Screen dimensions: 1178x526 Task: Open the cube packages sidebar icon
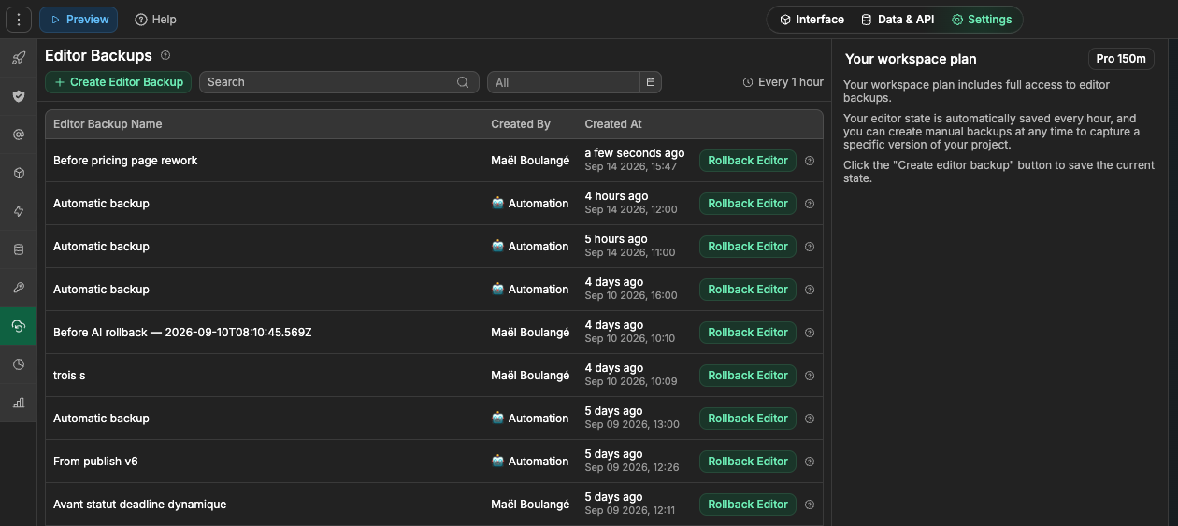pyautogui.click(x=19, y=173)
